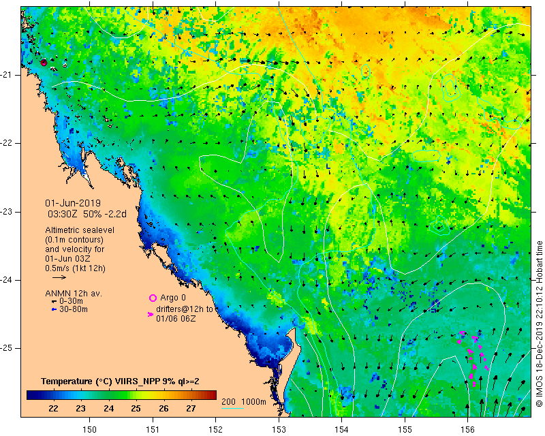Click longitude axis label 152
The image size is (545, 436).
coord(215,430)
